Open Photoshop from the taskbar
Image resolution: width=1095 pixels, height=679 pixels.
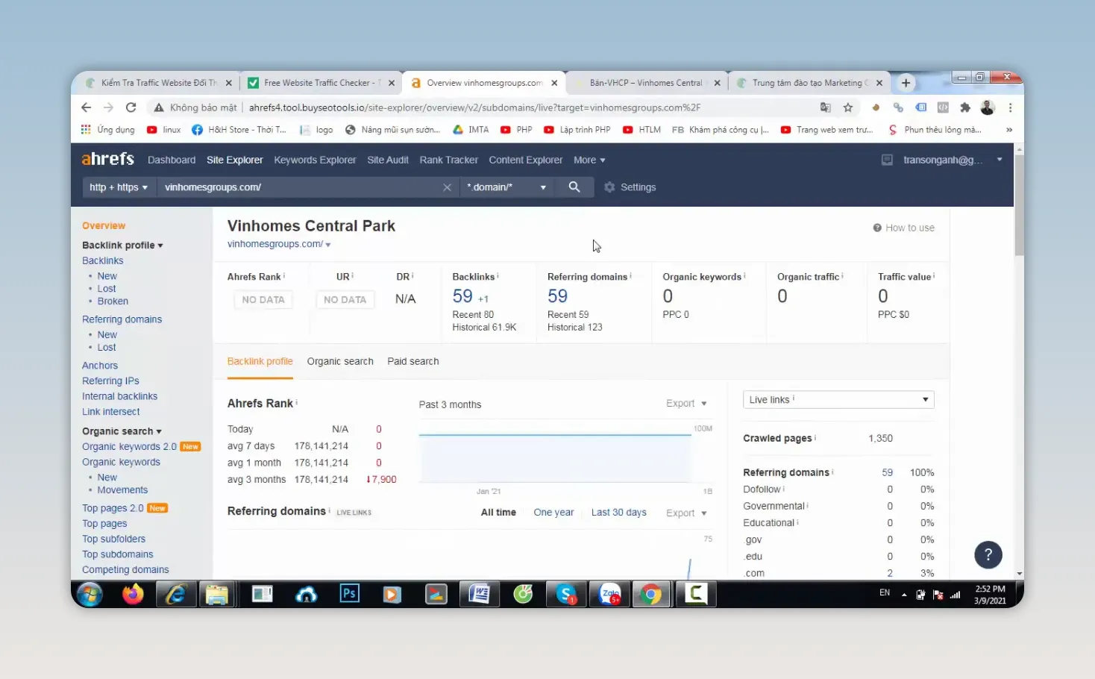[x=349, y=594]
